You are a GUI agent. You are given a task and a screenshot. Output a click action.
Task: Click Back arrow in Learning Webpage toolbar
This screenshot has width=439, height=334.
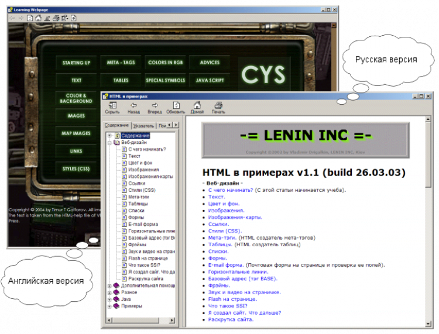[12, 18]
